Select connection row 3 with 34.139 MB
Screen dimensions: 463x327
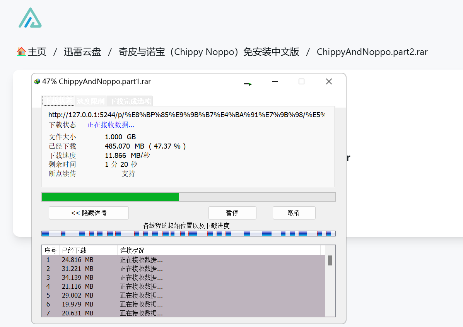coord(183,278)
